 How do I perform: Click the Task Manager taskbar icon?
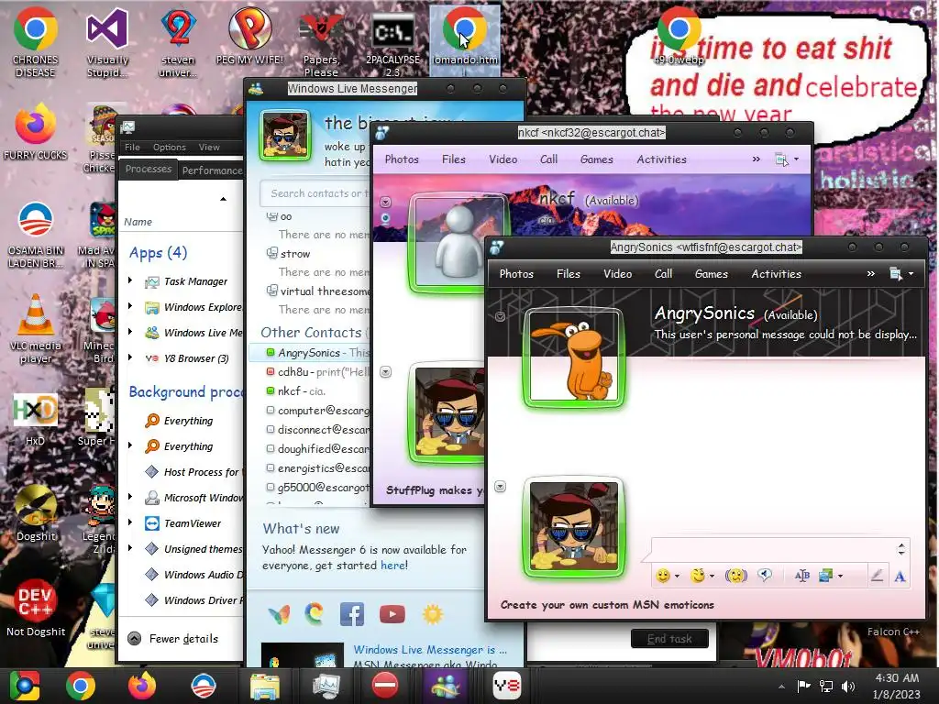tap(326, 686)
